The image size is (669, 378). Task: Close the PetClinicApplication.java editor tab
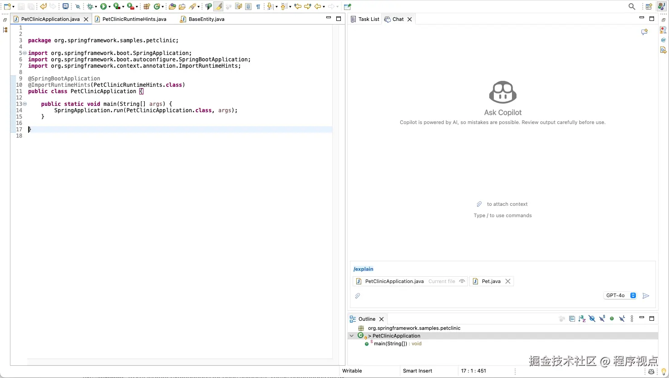tap(86, 19)
